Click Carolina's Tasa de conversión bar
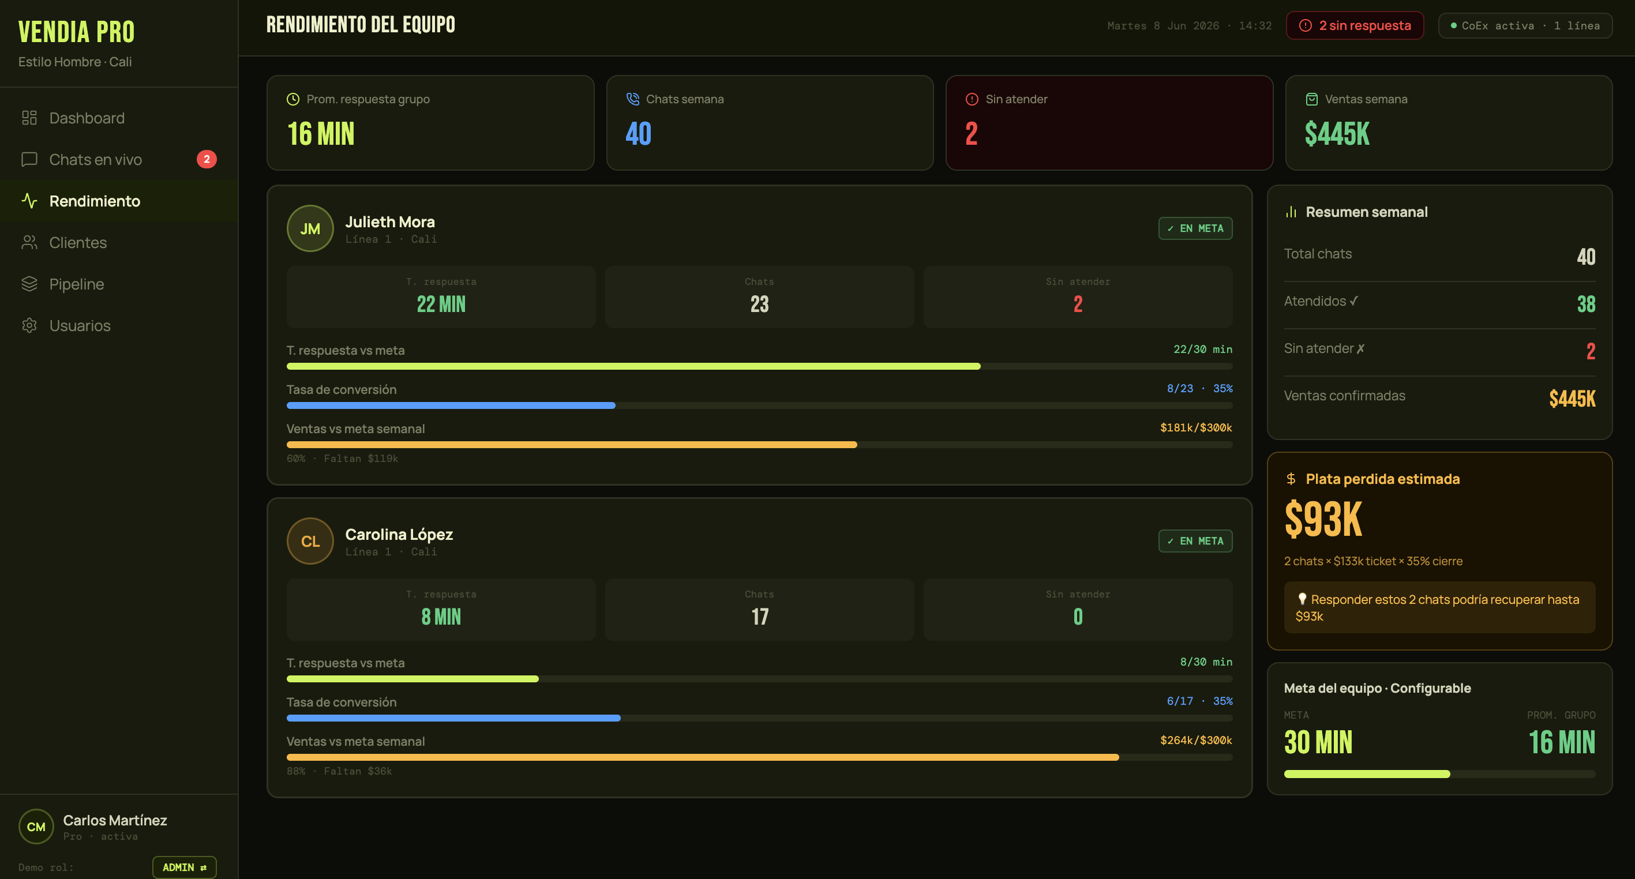 pyautogui.click(x=759, y=719)
